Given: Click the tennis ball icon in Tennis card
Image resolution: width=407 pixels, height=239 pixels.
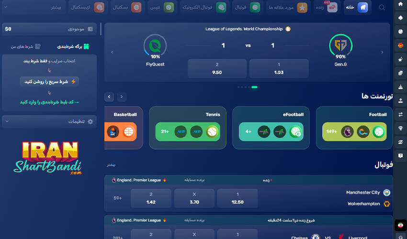Looking at the screenshot, I should tap(212, 132).
